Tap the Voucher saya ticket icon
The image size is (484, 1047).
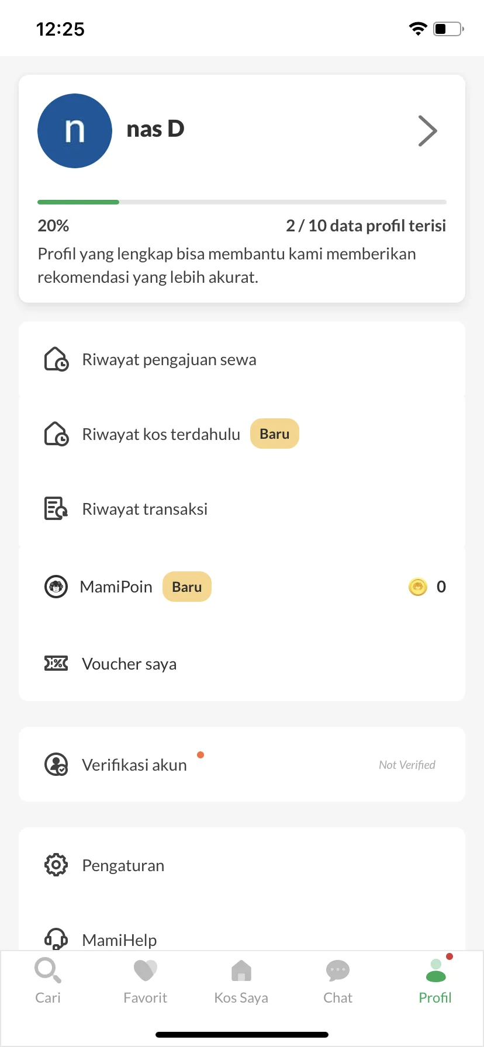tap(56, 663)
